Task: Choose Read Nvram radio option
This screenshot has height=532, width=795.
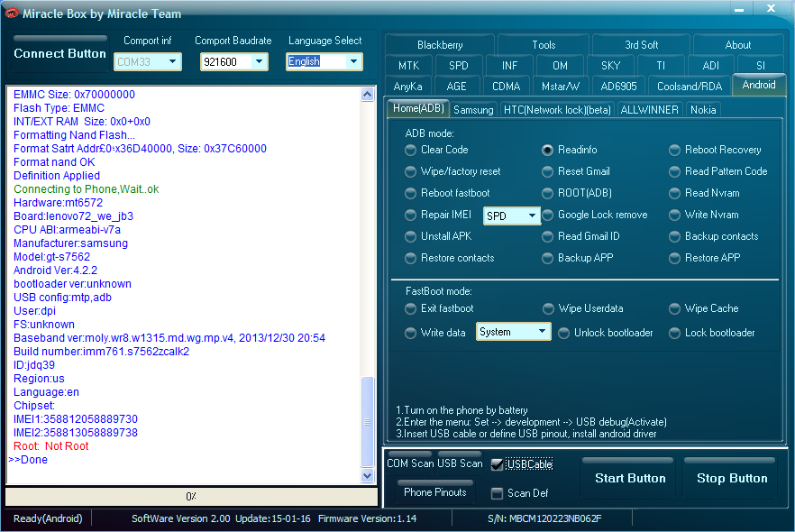Action: [x=674, y=193]
